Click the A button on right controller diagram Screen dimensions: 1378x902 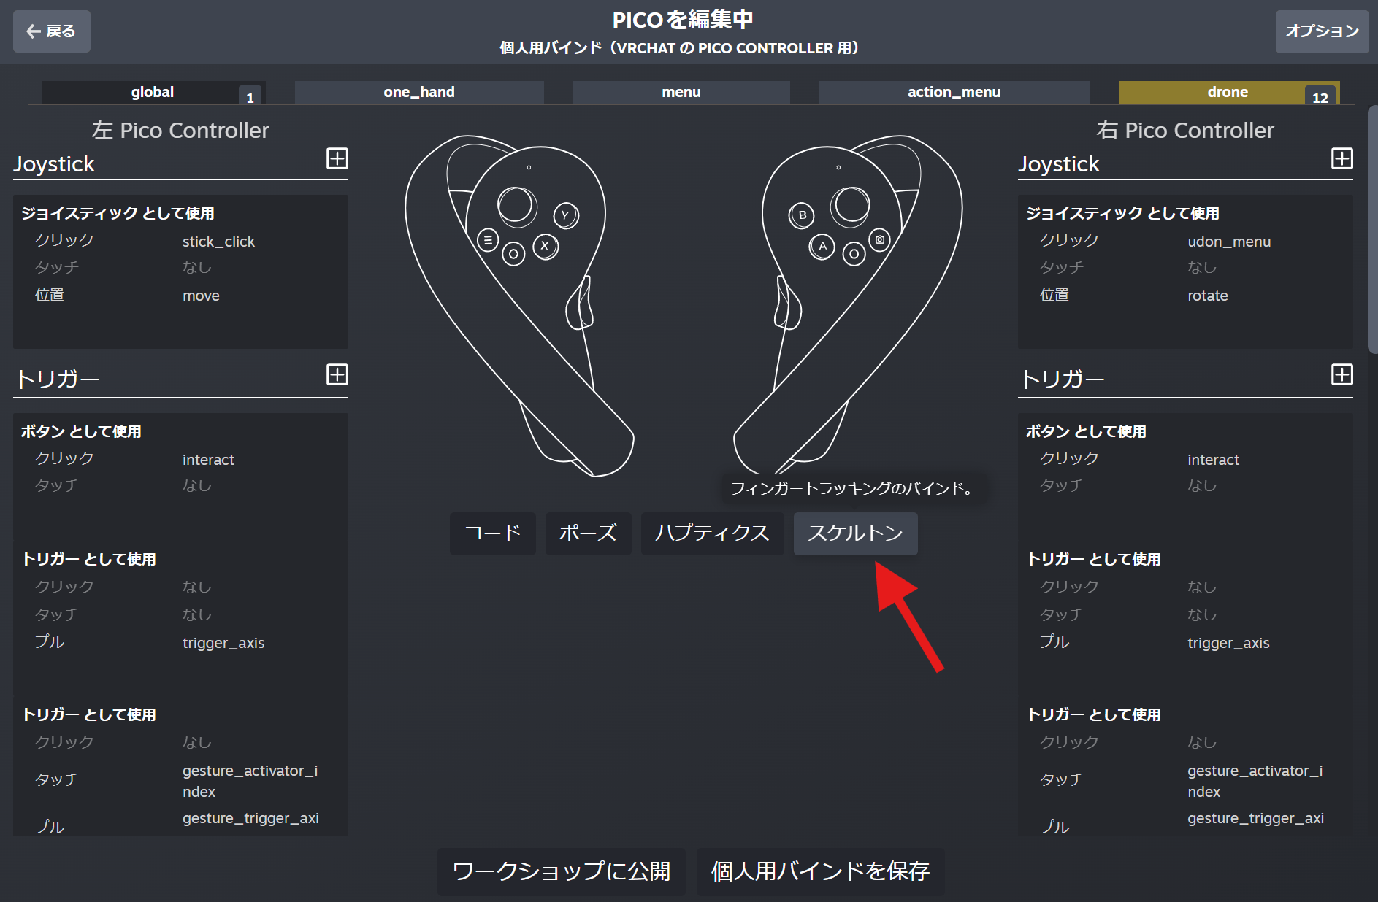pyautogui.click(x=822, y=246)
